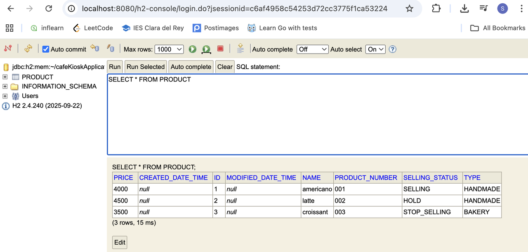Click the H2 Disconnect icon
This screenshot has width=528, height=252.
click(x=8, y=49)
